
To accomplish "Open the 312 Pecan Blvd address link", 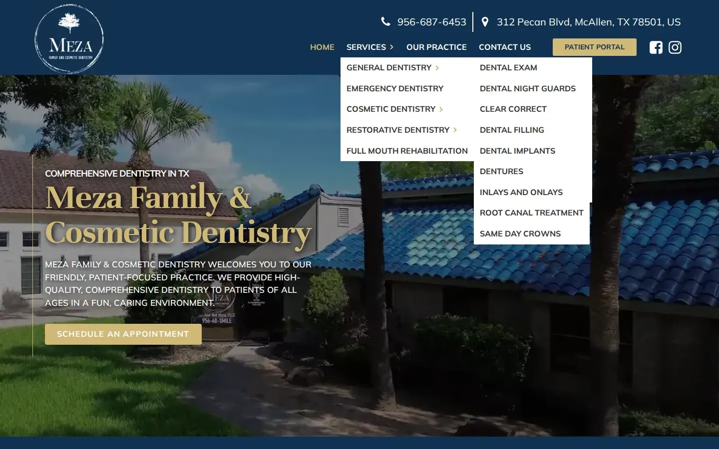I will pyautogui.click(x=588, y=22).
